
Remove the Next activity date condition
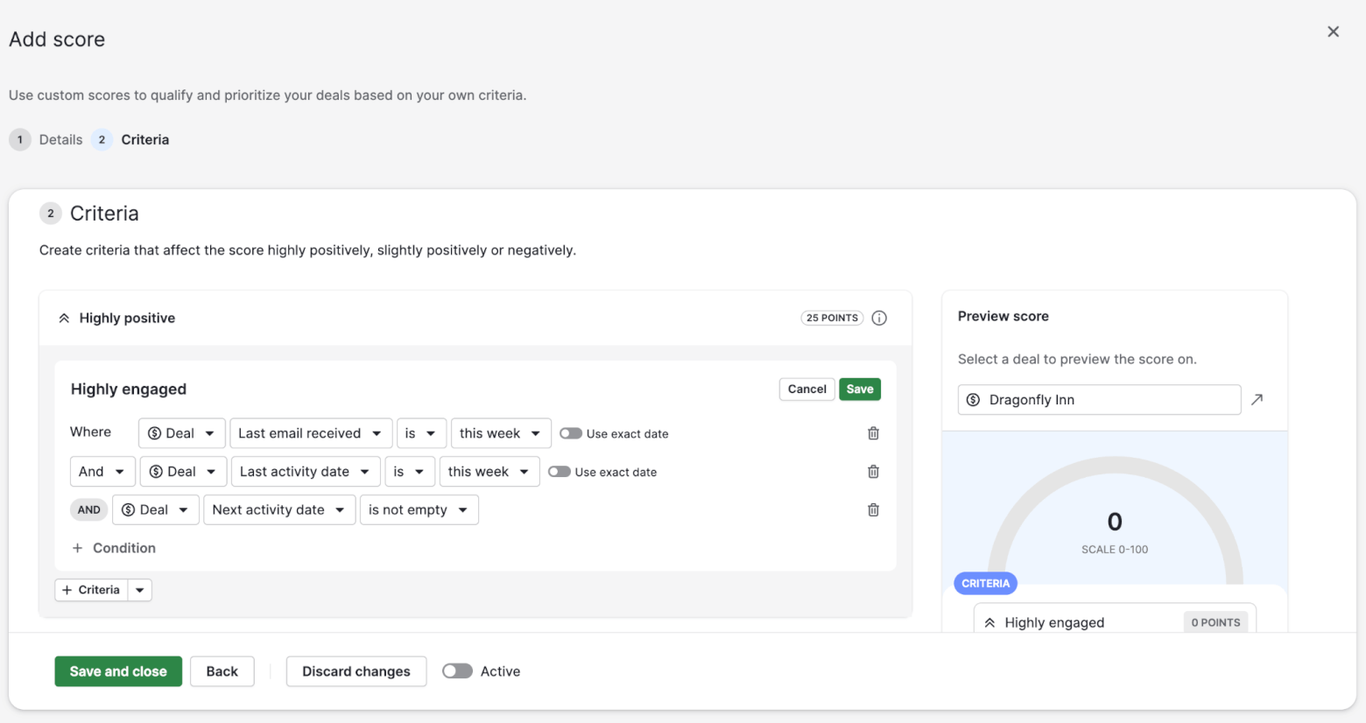tap(872, 509)
